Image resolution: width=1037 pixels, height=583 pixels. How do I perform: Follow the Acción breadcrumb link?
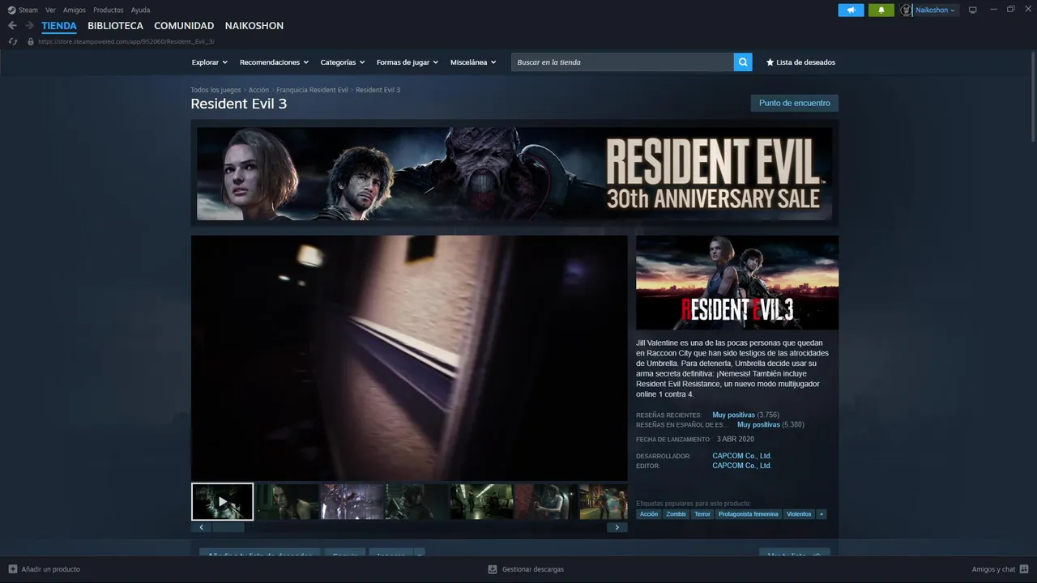click(258, 90)
